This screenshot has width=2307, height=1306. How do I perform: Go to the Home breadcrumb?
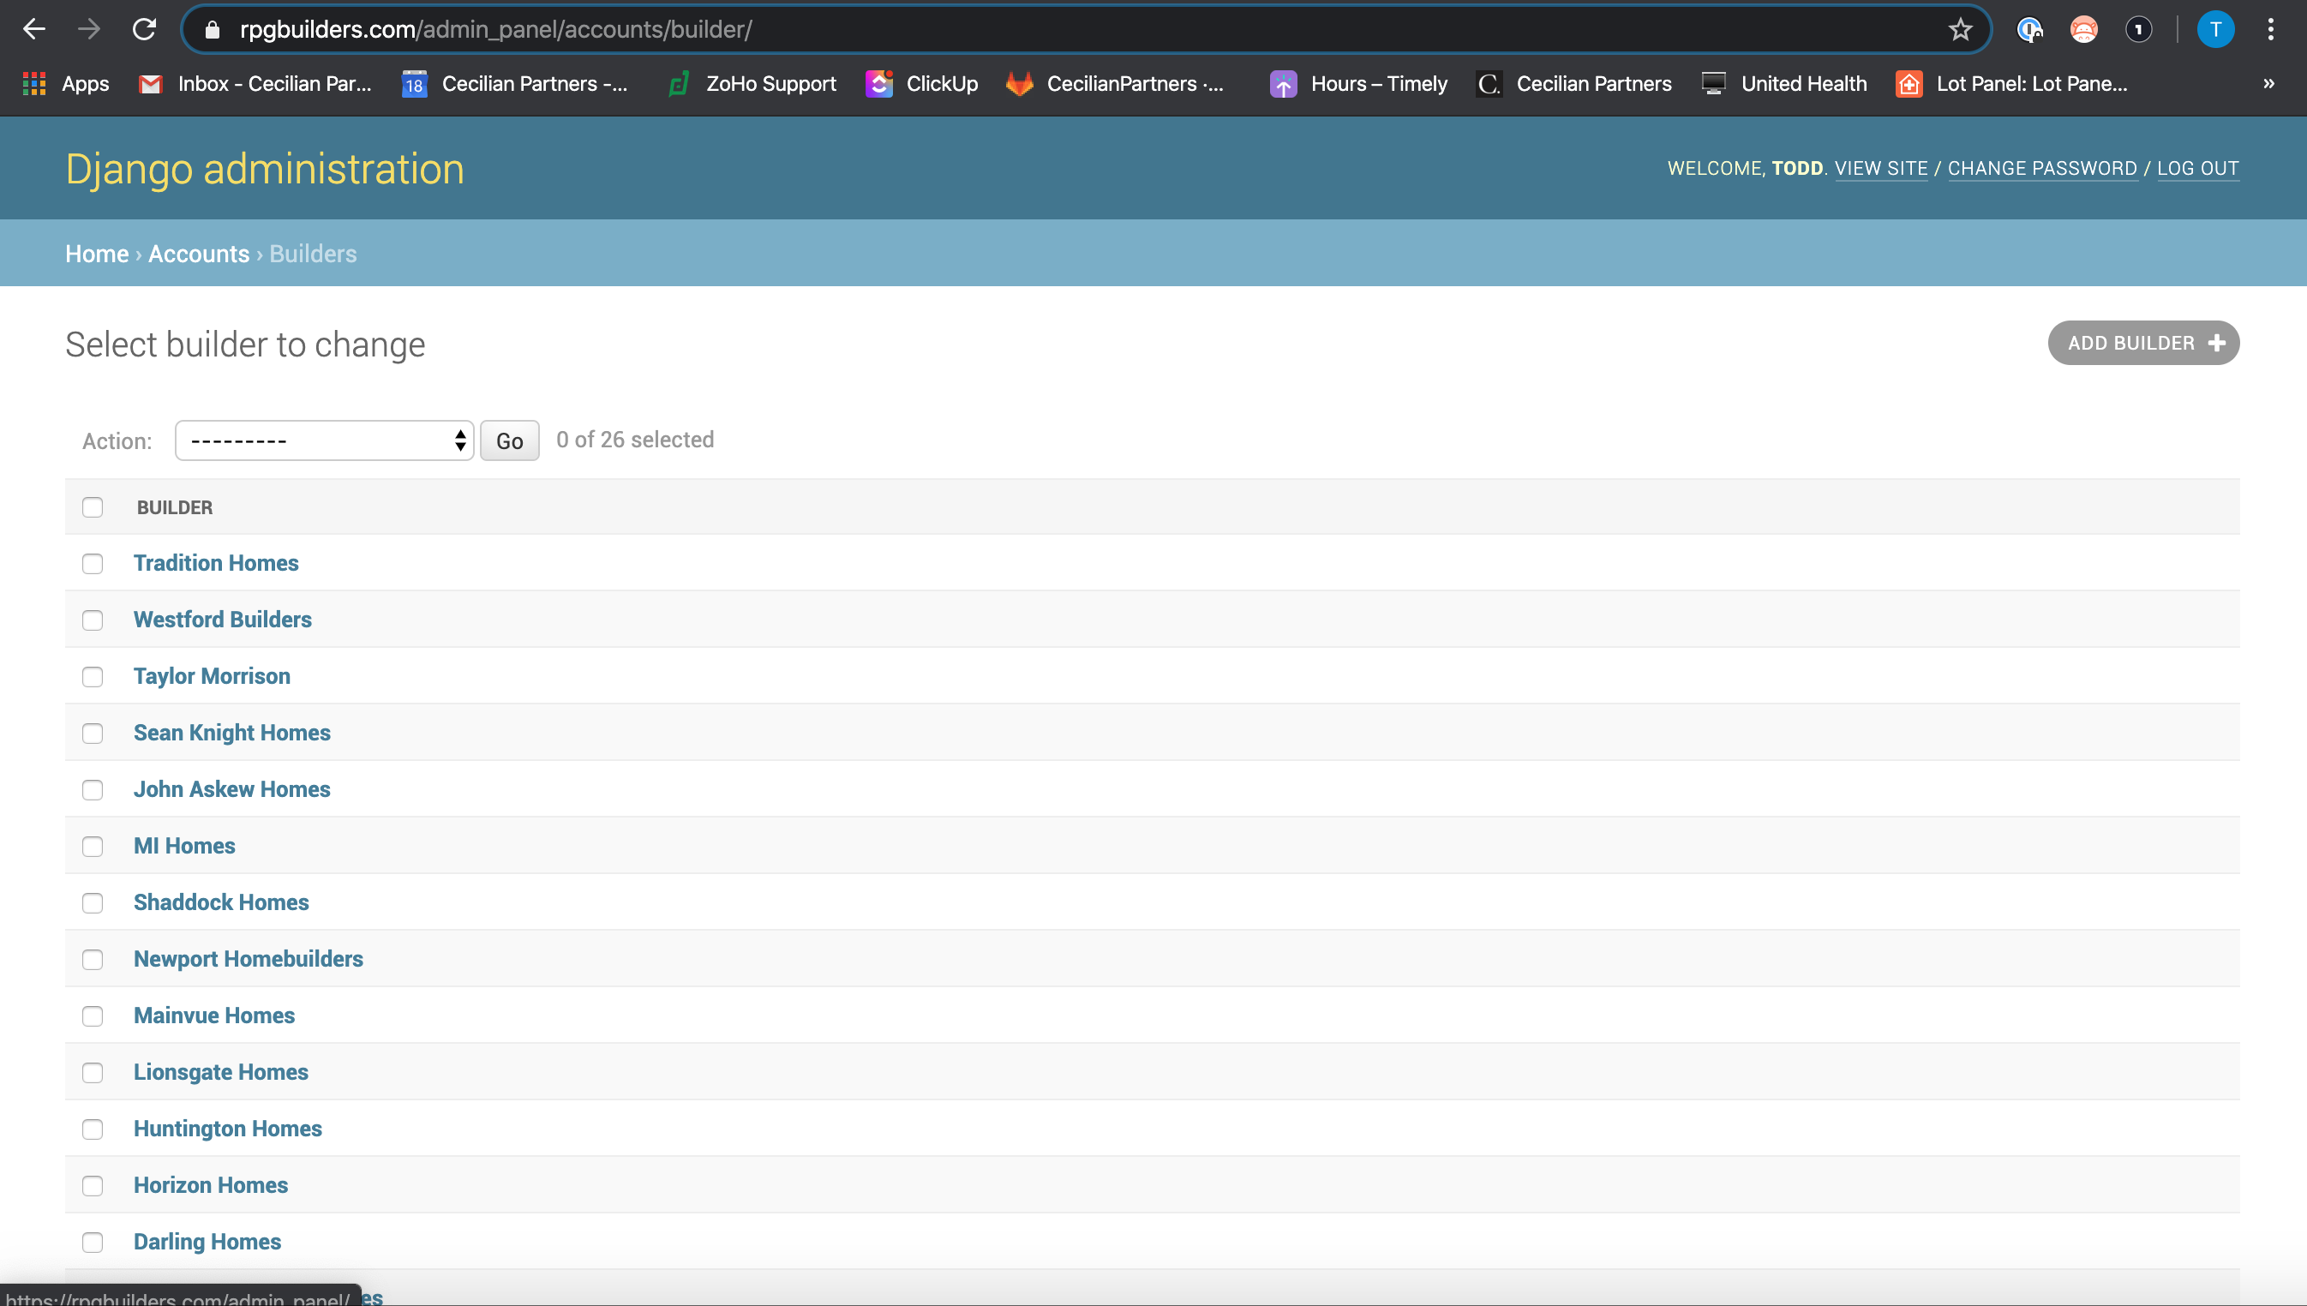point(97,254)
